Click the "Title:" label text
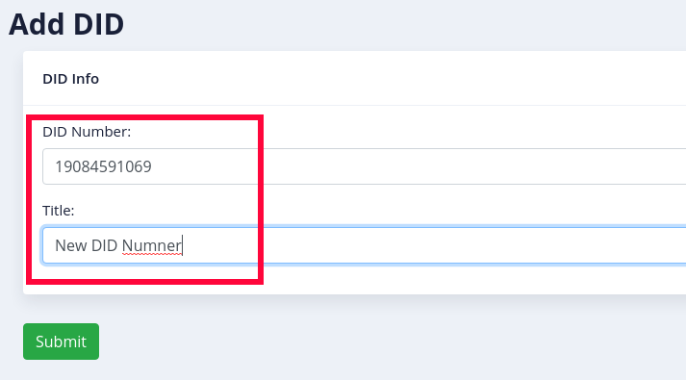The height and width of the screenshot is (380, 686). pyautogui.click(x=58, y=211)
